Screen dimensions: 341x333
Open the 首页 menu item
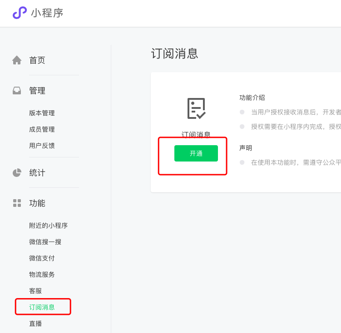(37, 60)
